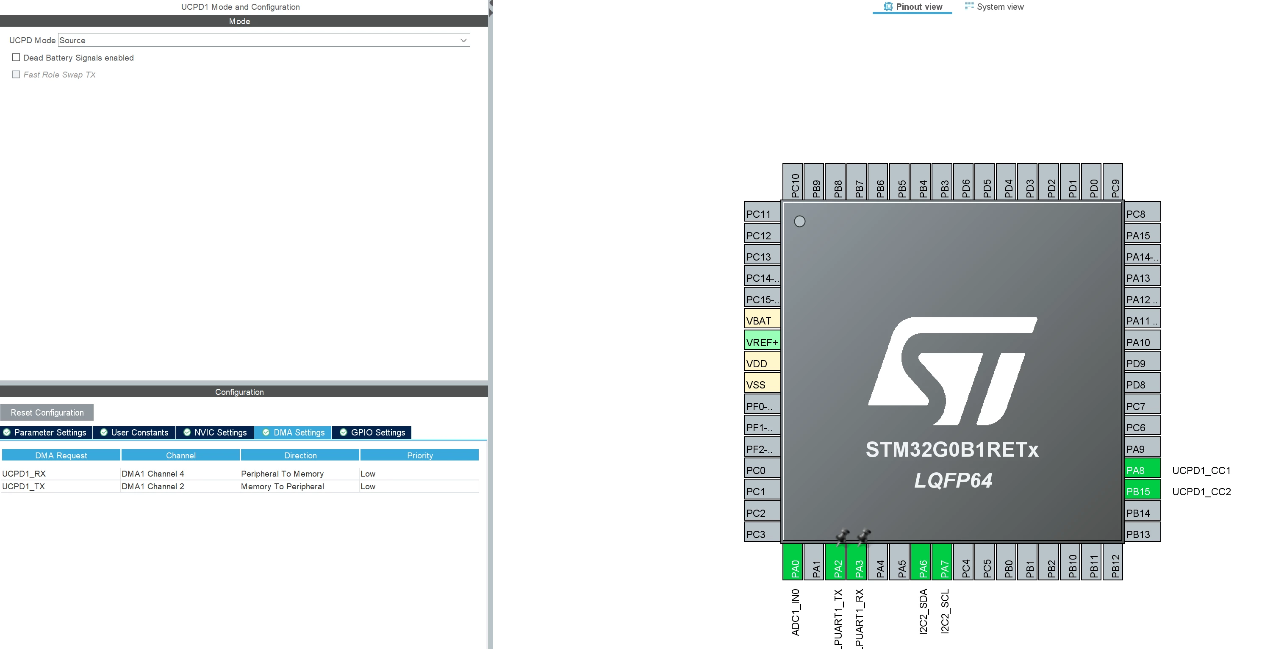Click pin PA10 on the right side

tap(1143, 341)
